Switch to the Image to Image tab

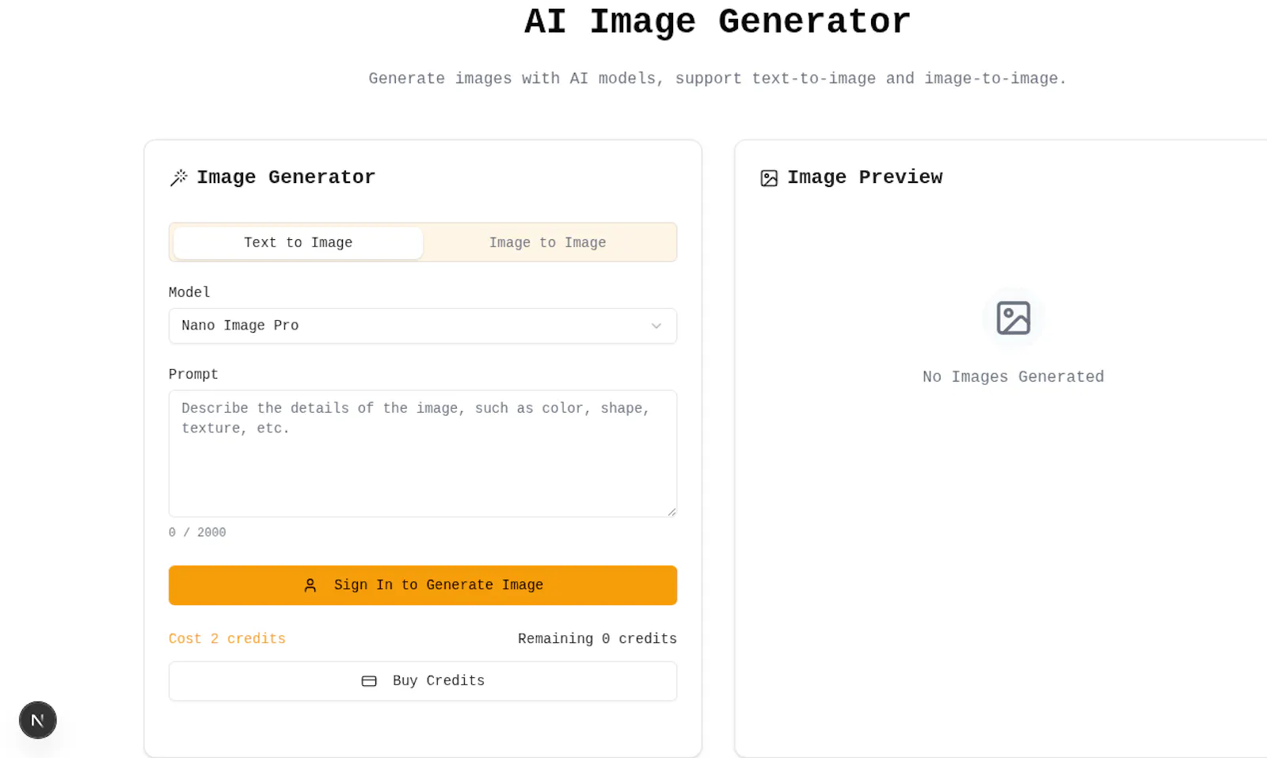[x=548, y=243]
